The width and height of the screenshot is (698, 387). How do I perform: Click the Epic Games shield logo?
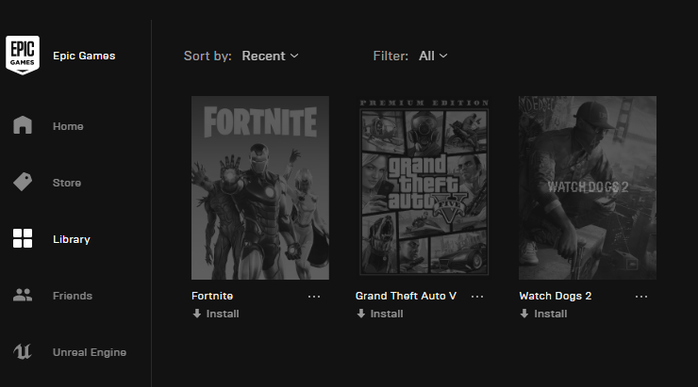coord(23,56)
